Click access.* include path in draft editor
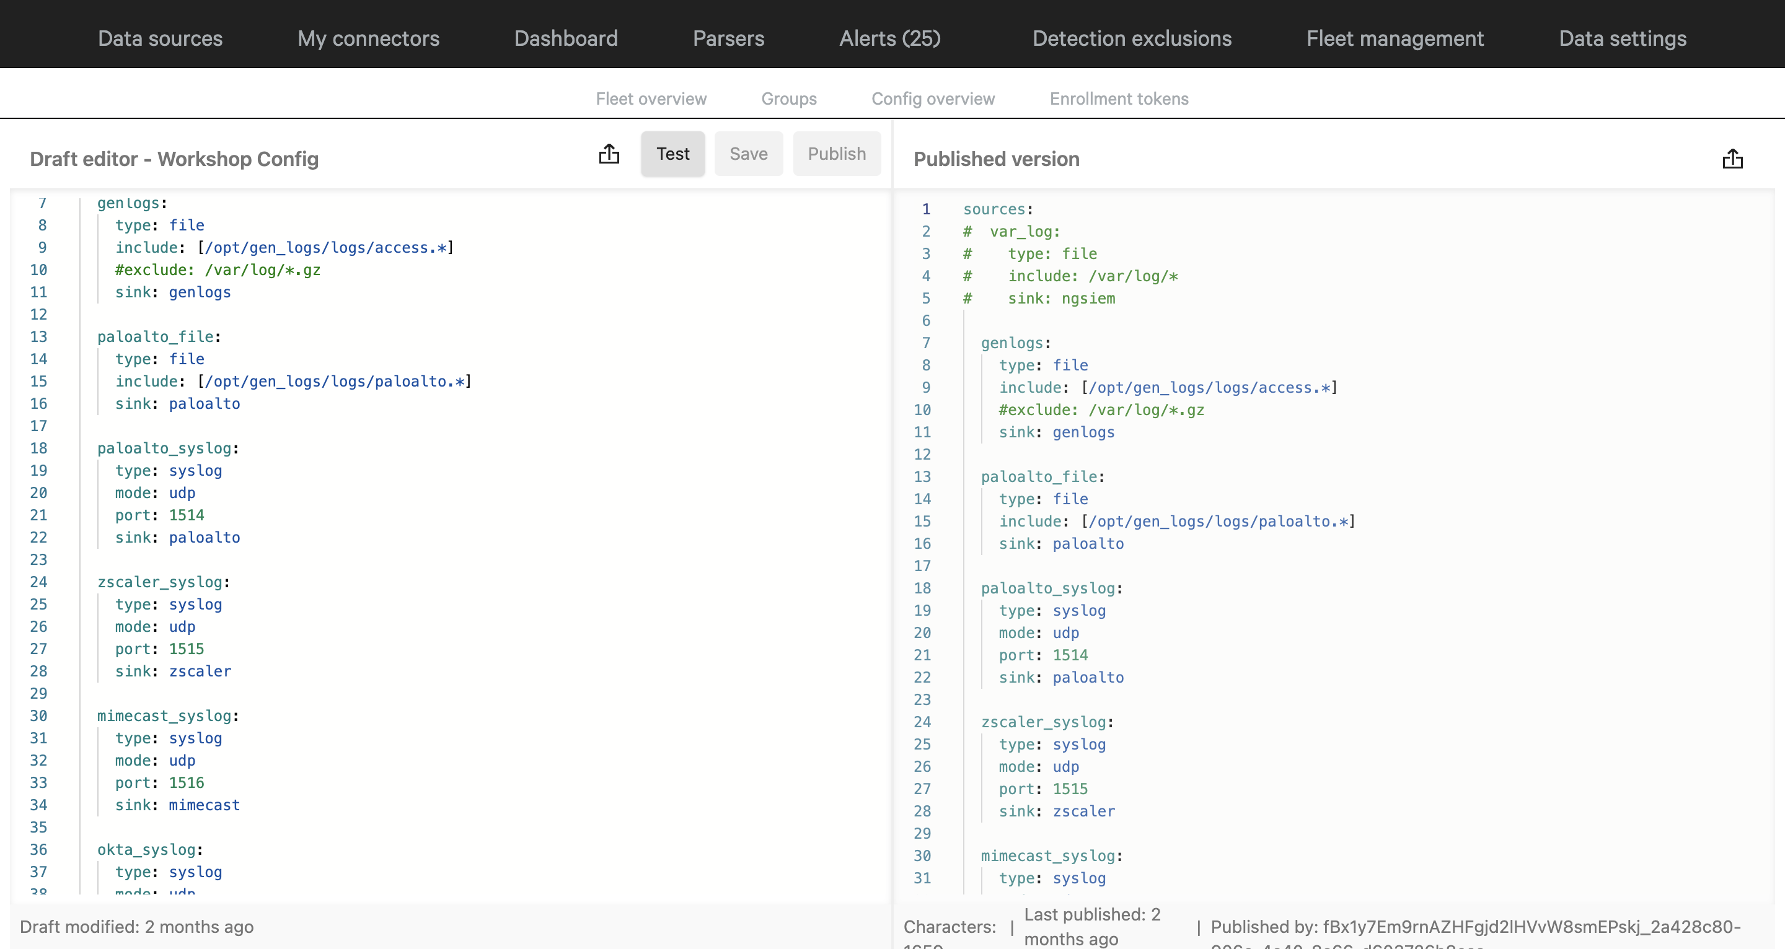 coord(325,247)
